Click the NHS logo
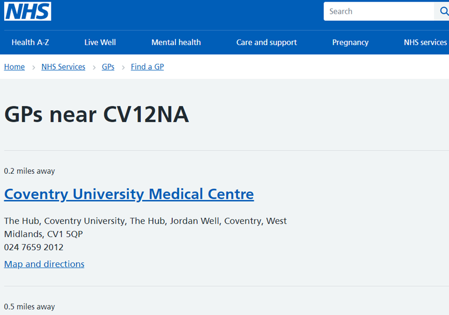Viewport: 449px width, 315px height. click(28, 11)
